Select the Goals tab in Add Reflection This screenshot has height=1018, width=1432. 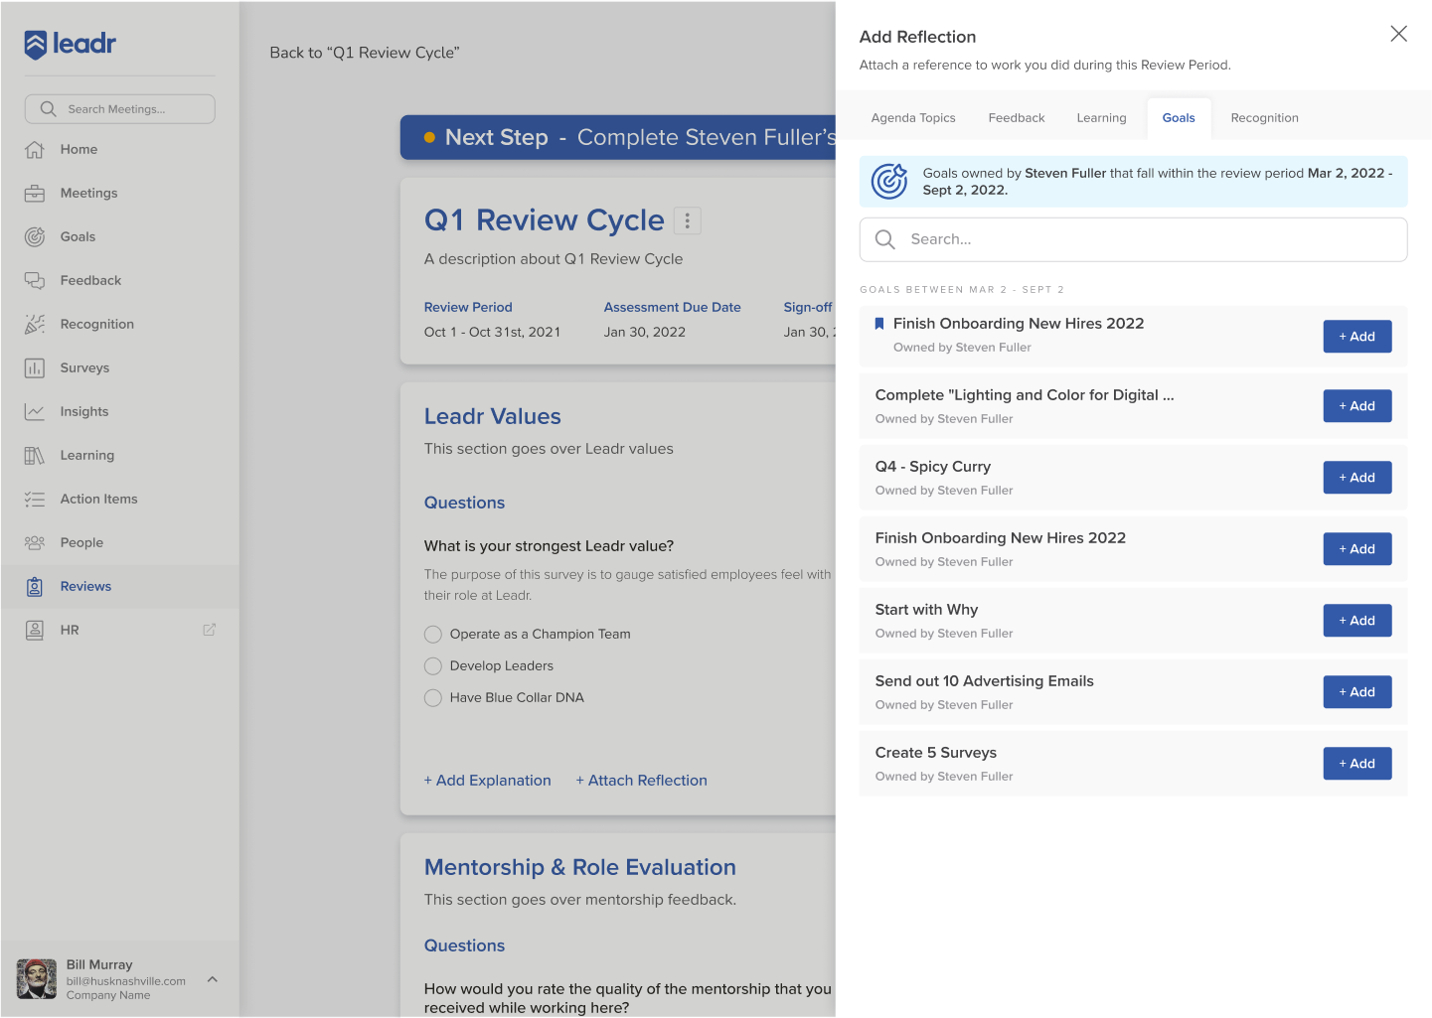click(1179, 118)
